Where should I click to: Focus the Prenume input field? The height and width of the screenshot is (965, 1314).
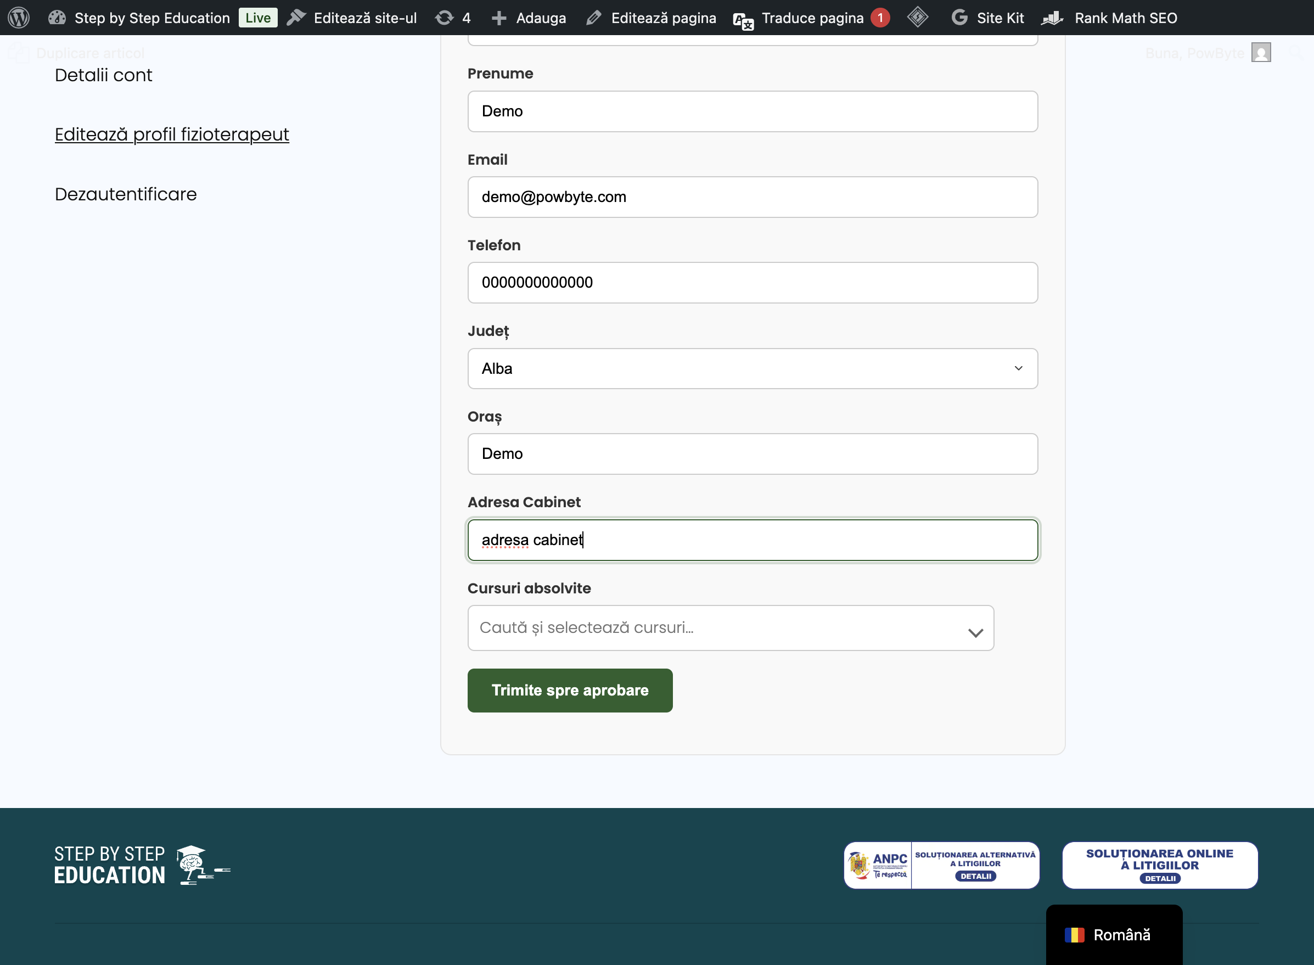pyautogui.click(x=753, y=111)
